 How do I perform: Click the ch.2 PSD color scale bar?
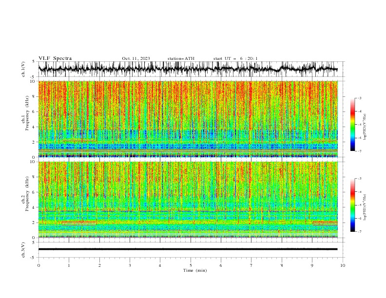click(352, 205)
